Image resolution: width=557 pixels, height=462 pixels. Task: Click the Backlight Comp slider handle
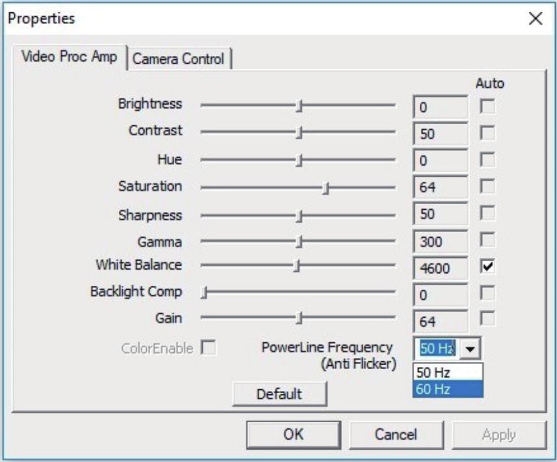coord(204,292)
